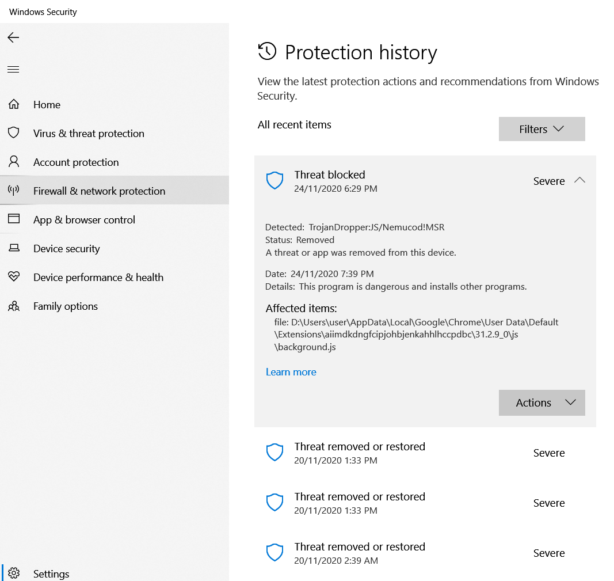Click the shield icon beside Threat blocked
Screen dimensions: 614x581
(x=275, y=181)
